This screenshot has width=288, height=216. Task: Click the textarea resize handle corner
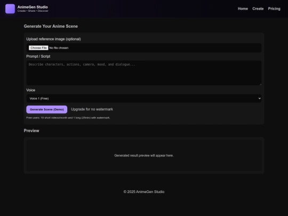pos(260,84)
